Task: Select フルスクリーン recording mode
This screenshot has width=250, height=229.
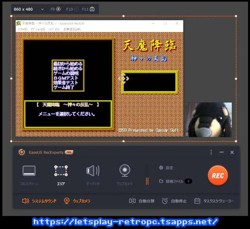Action: pyautogui.click(x=29, y=176)
